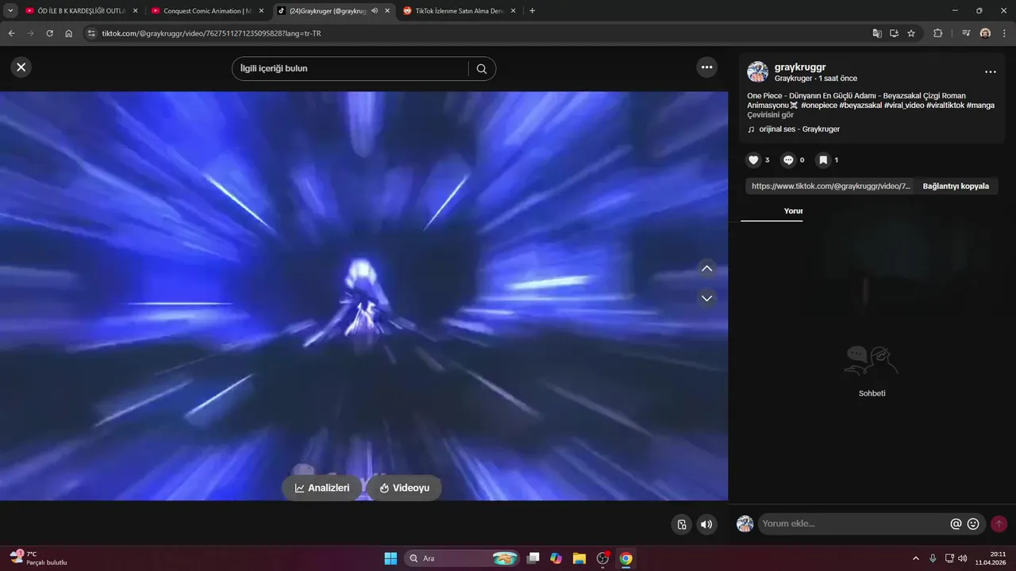Bookmark this page with the star icon
Viewport: 1016px width, 571px height.
pos(911,33)
